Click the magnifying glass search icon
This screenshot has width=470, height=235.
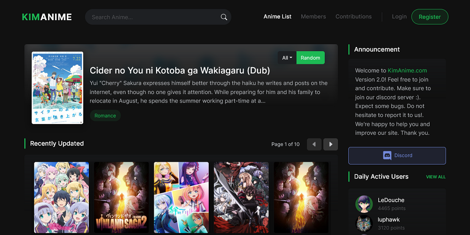pyautogui.click(x=224, y=17)
